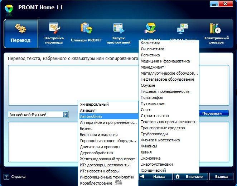Select Полиграфия topic
The image size is (237, 186).
pos(169,97)
